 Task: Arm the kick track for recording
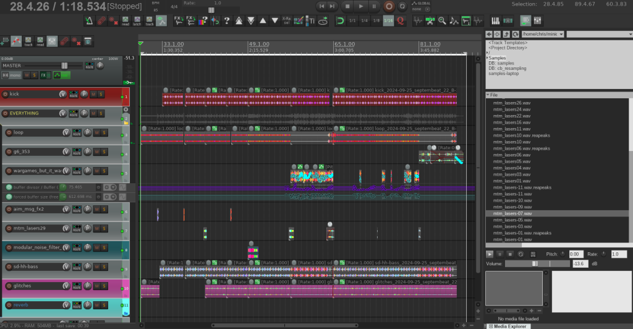click(x=5, y=94)
